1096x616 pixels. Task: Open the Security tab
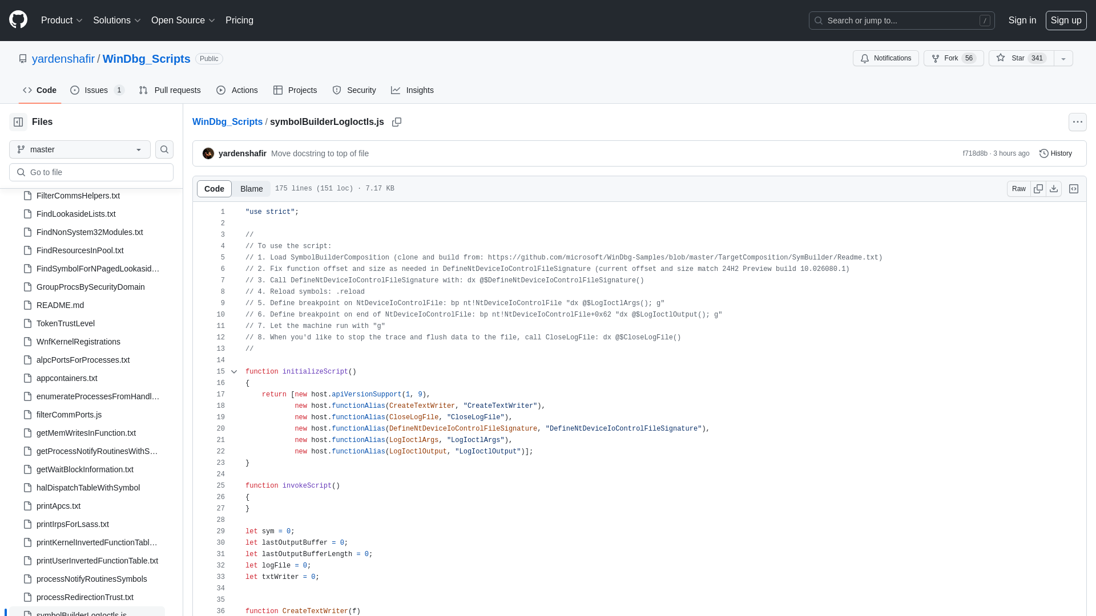point(354,90)
